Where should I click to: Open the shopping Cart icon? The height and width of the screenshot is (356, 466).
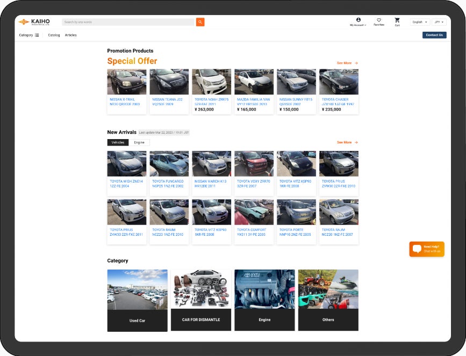(397, 20)
